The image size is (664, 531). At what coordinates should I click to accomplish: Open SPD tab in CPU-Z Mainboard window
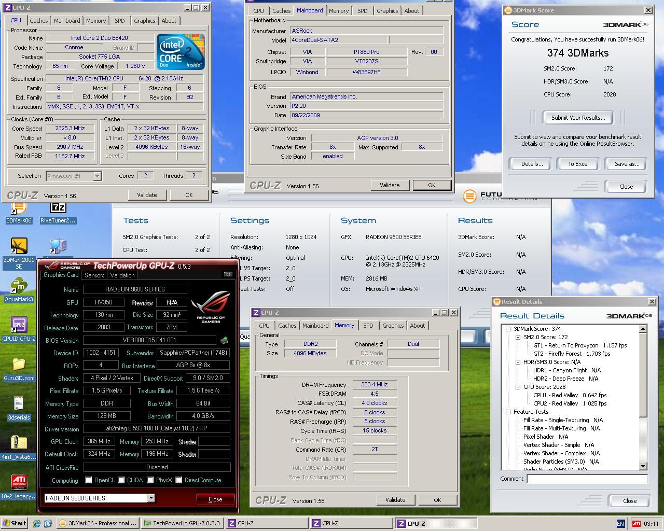click(x=362, y=11)
